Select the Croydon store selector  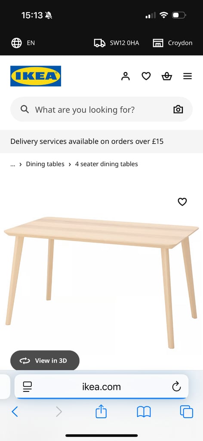(172, 43)
